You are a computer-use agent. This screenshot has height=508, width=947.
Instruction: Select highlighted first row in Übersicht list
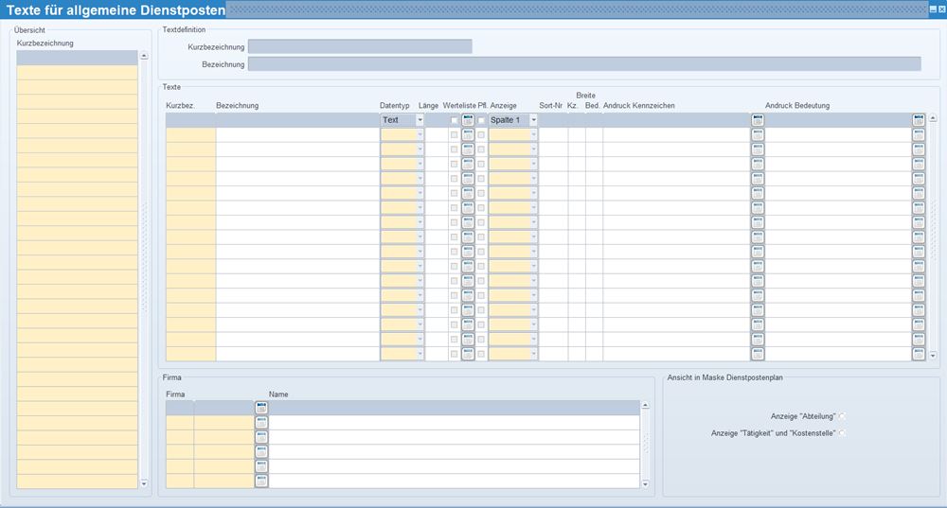(x=78, y=58)
